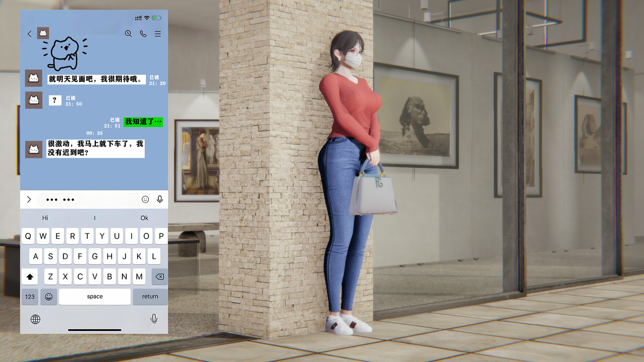Toggle the shift key on keyboard
The height and width of the screenshot is (362, 644).
30,277
